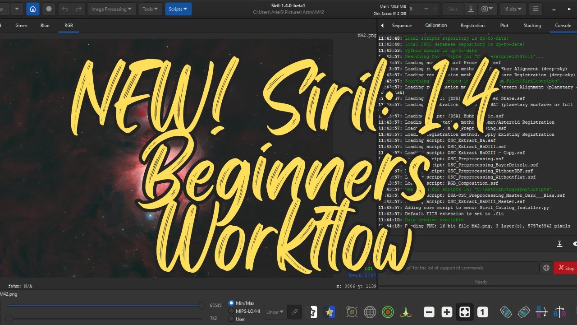Click the red Stop button
The image size is (577, 325).
point(566,268)
